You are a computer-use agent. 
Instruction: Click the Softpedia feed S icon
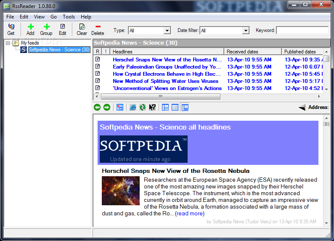[x=24, y=50]
